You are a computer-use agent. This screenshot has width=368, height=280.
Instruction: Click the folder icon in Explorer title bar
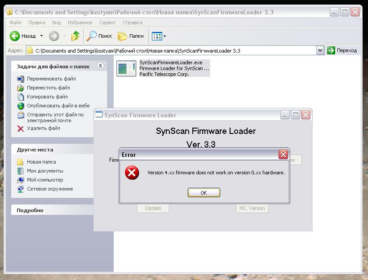[9, 12]
